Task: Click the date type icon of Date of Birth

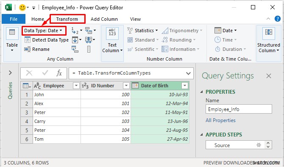Action: point(135,86)
